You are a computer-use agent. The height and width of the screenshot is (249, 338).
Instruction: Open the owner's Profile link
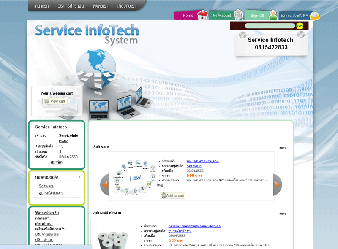click(x=63, y=141)
